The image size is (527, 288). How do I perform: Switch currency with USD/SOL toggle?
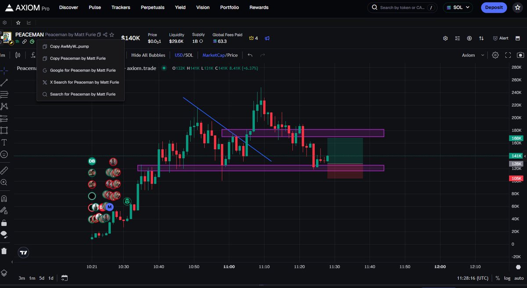184,55
